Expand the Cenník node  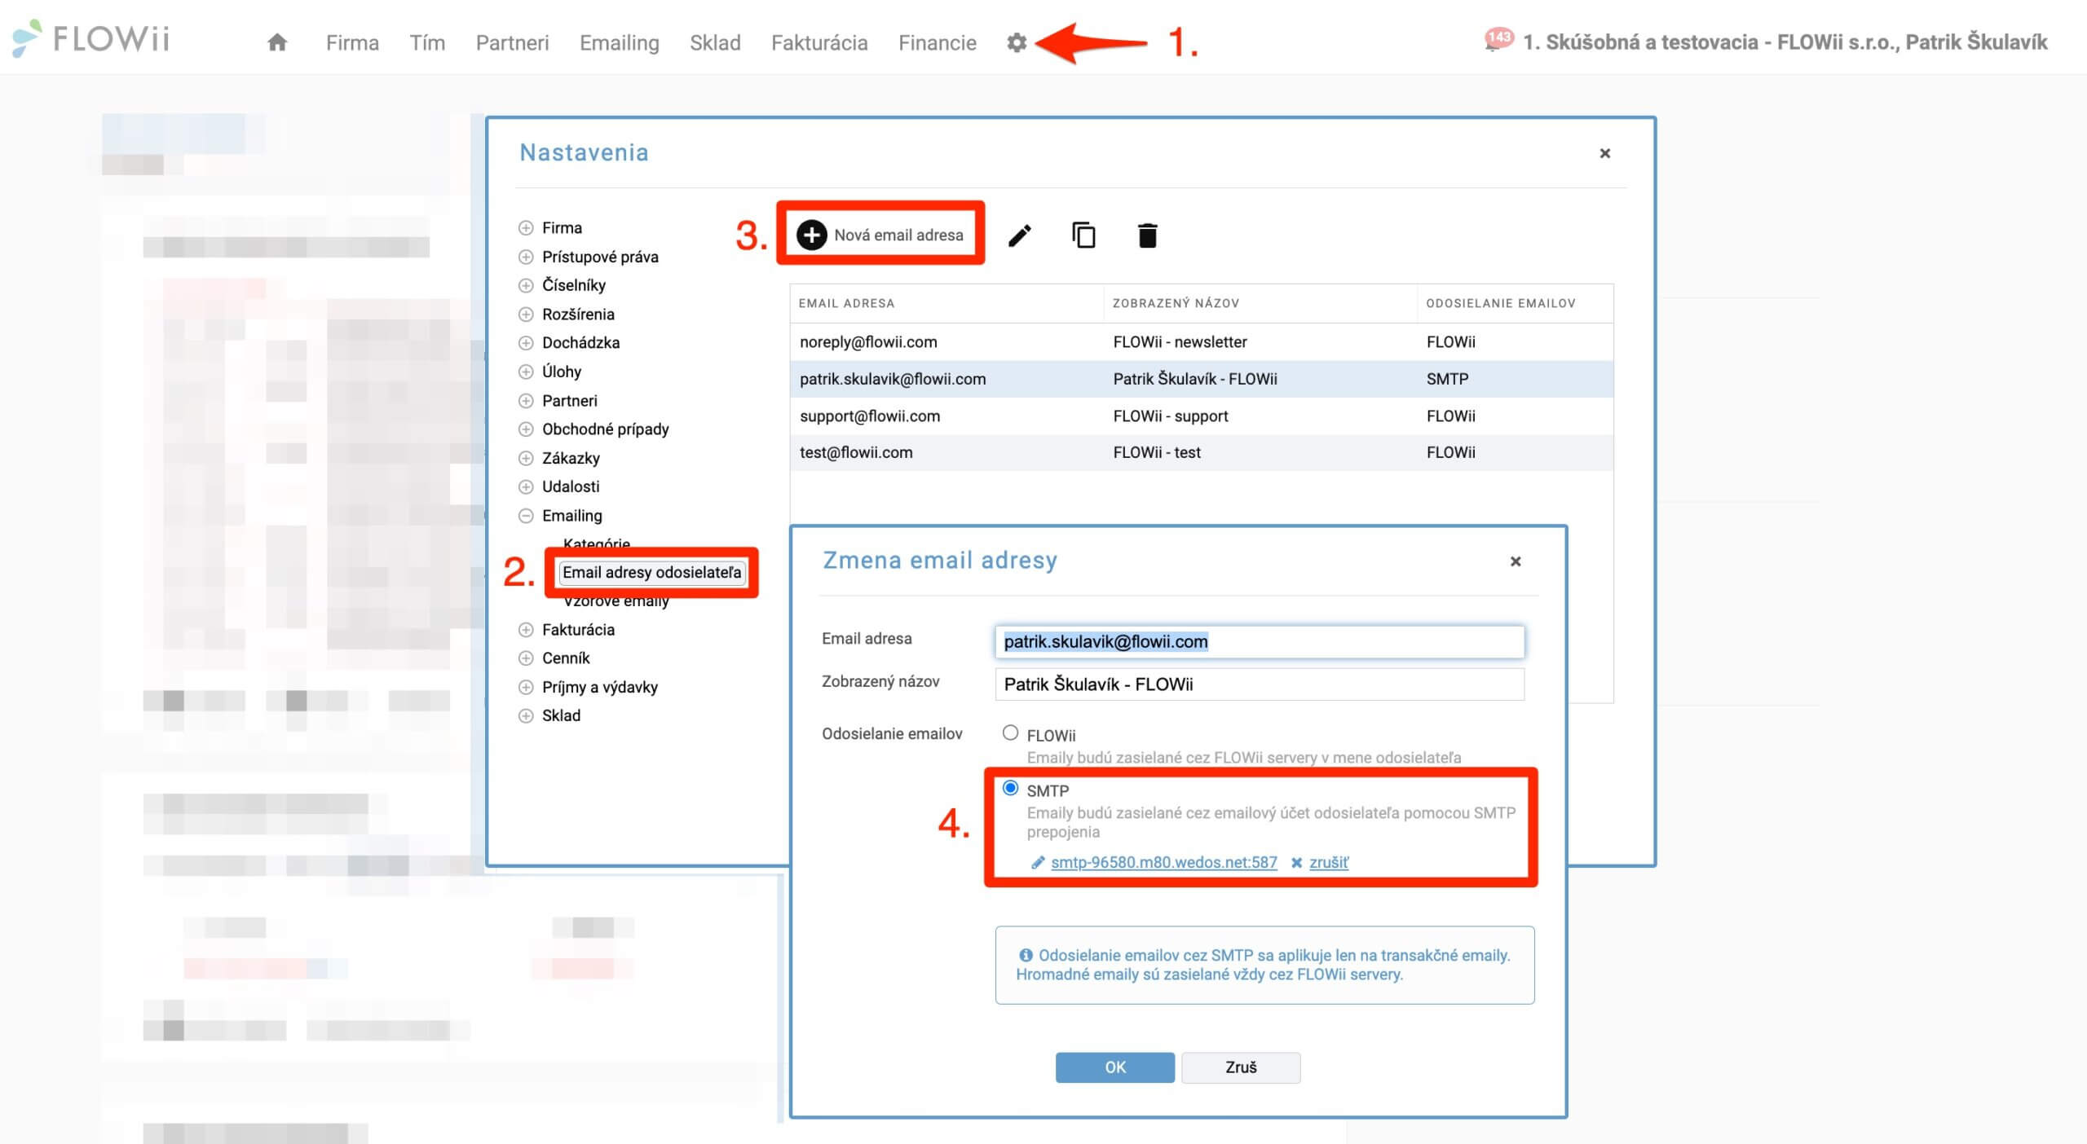point(526,658)
